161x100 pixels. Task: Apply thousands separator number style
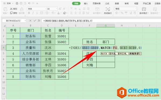(126, 13)
